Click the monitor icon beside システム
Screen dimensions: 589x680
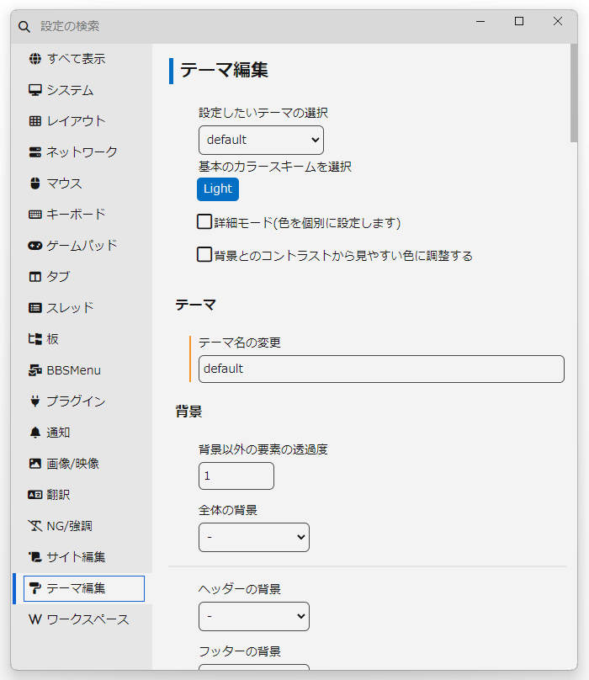point(35,90)
